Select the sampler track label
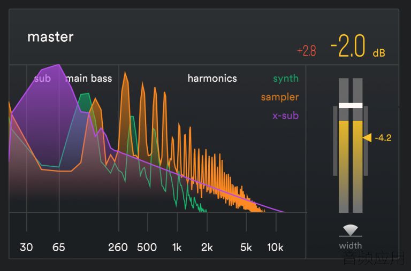The width and height of the screenshot is (411, 271). click(280, 97)
